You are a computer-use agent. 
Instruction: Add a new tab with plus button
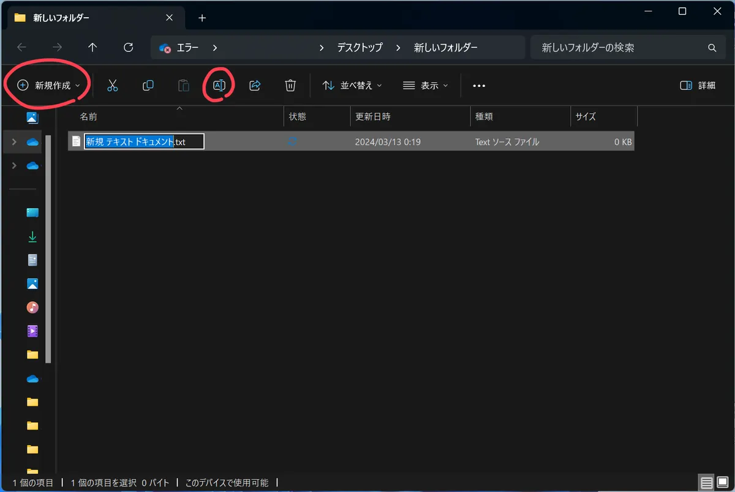[202, 18]
